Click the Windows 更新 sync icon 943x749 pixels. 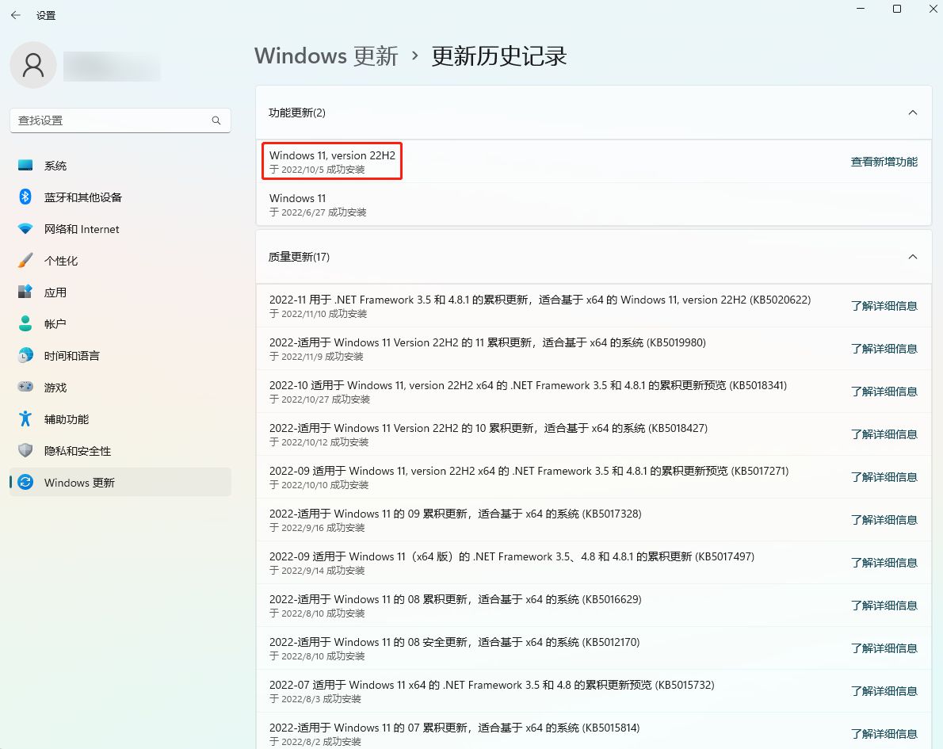(25, 483)
